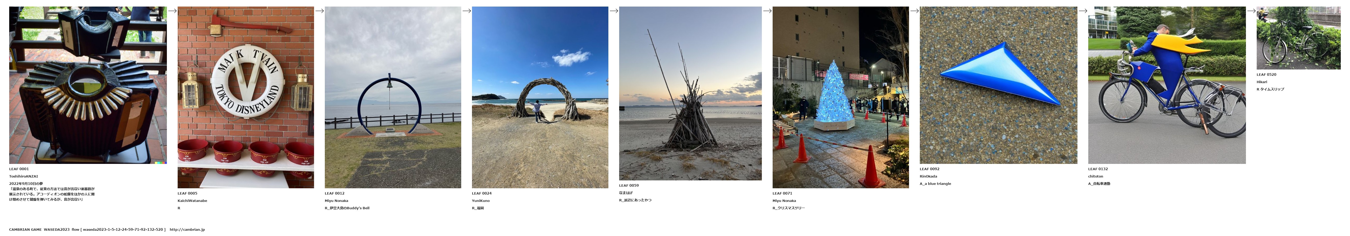Open the driftwood arch beach photo
1350x236 pixels.
540,97
